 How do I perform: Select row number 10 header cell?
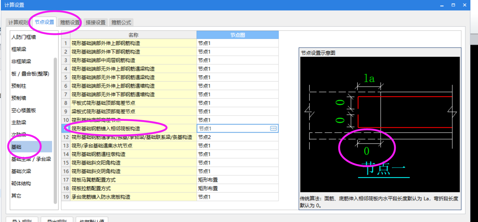click(66, 120)
